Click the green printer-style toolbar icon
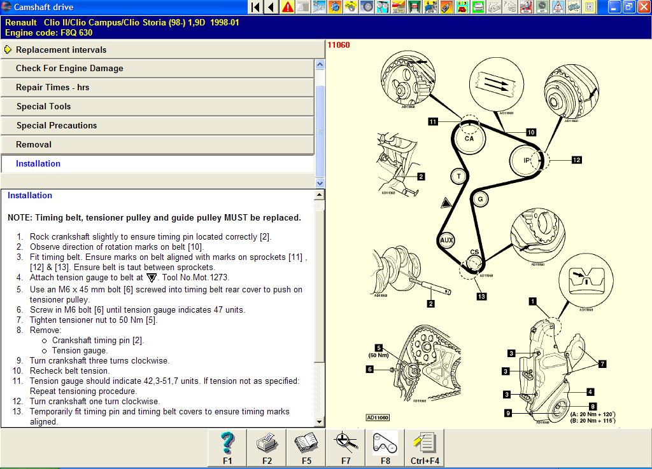This screenshot has width=652, height=469. coord(478,7)
